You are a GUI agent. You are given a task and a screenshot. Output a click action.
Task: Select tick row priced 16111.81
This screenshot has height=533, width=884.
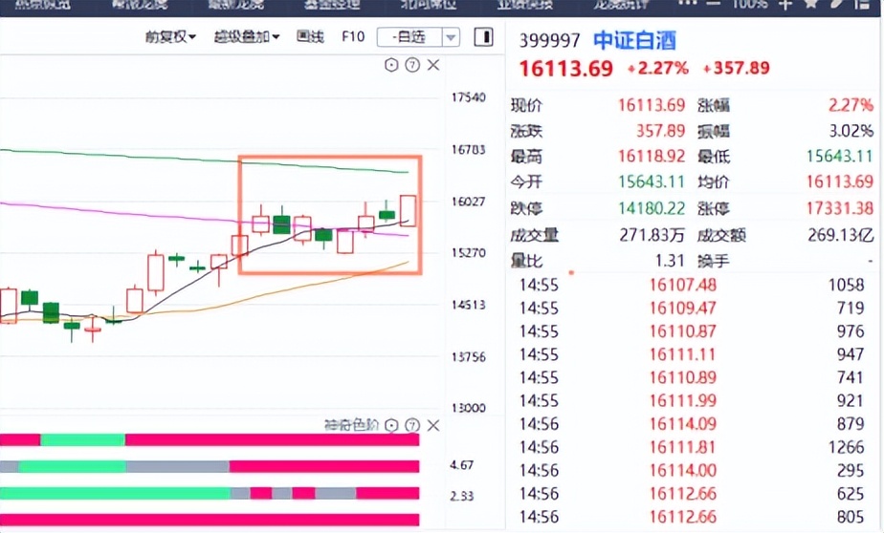(x=692, y=447)
